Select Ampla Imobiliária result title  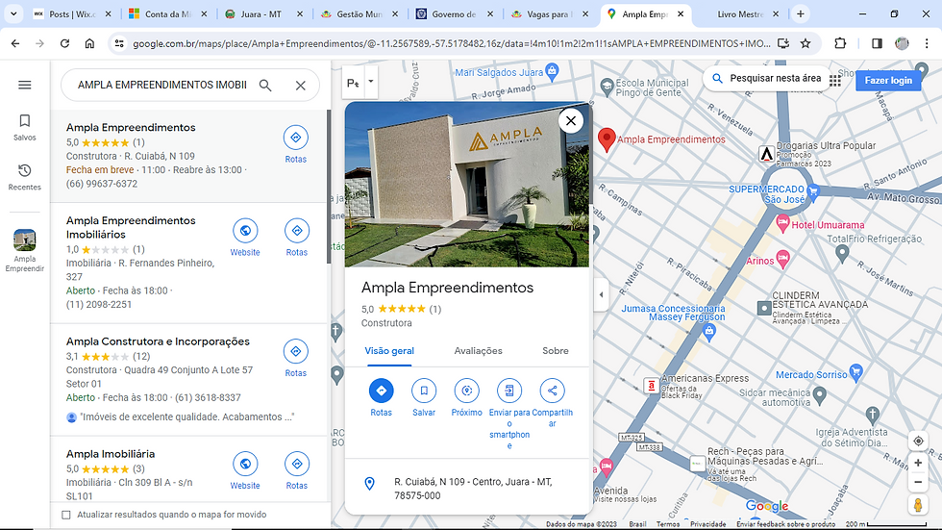(111, 454)
